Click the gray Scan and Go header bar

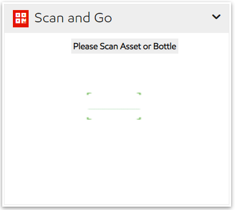tap(117, 18)
